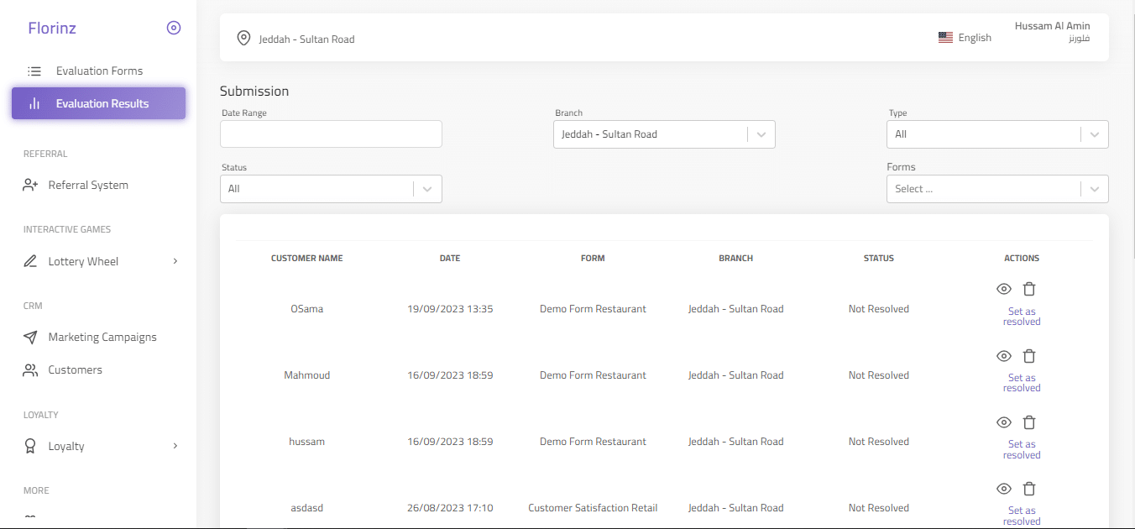Open Evaluation Forms in the sidebar
The width and height of the screenshot is (1135, 529).
tap(99, 71)
